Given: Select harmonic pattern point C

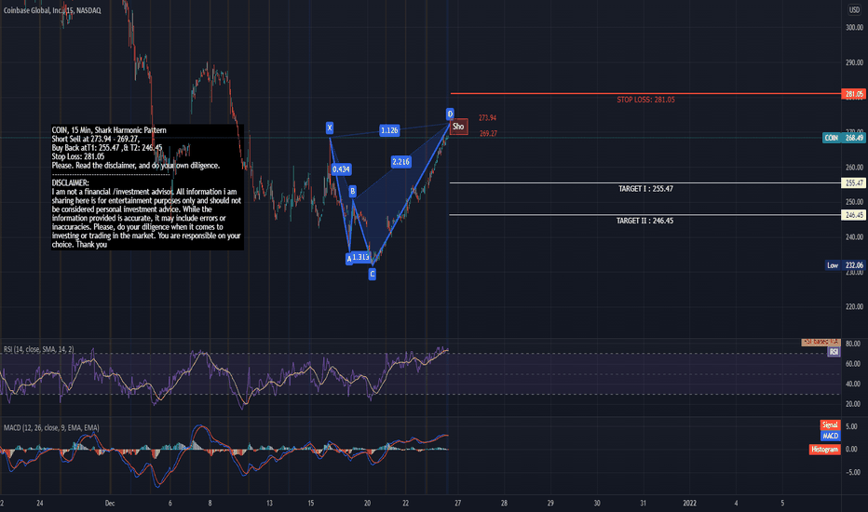Looking at the screenshot, I should (372, 274).
